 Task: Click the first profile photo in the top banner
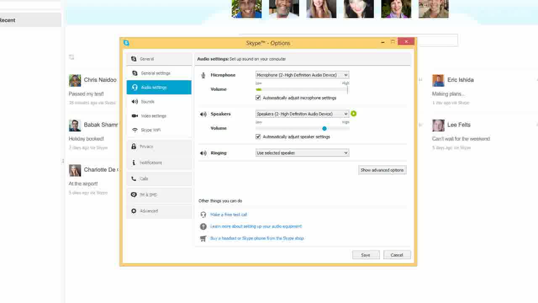pos(247,9)
